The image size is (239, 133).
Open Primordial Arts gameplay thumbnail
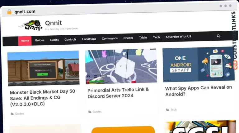pyautogui.click(x=121, y=66)
